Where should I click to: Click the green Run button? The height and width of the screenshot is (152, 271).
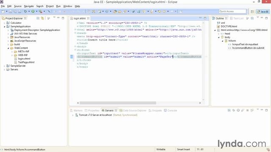coord(33,11)
